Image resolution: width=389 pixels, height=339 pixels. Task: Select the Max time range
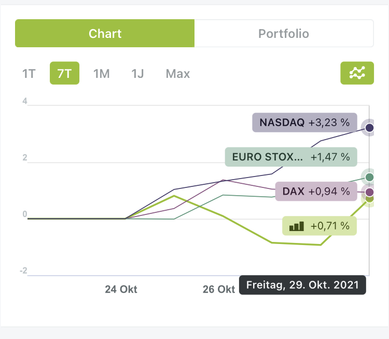pyautogui.click(x=178, y=73)
